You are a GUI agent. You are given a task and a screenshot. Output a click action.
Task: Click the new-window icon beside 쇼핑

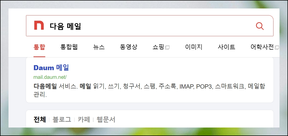(167, 48)
